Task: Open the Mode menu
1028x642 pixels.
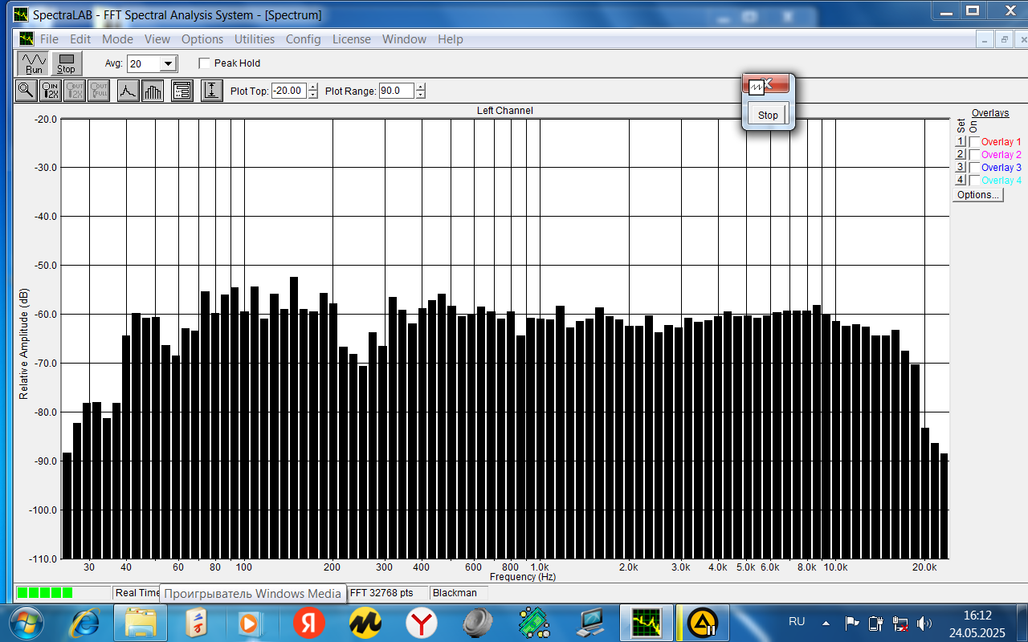Action: coord(117,39)
